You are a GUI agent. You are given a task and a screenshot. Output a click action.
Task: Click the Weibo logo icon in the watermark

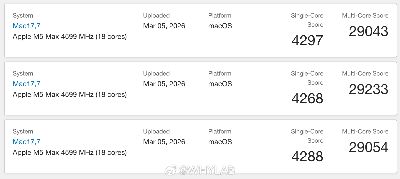click(171, 170)
